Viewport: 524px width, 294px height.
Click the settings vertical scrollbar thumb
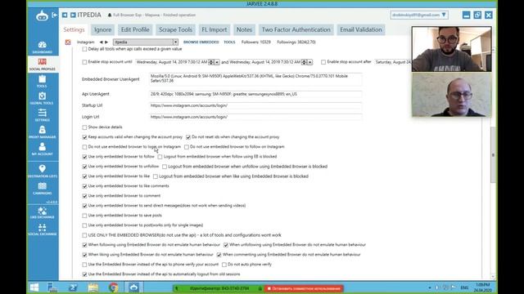pos(493,155)
